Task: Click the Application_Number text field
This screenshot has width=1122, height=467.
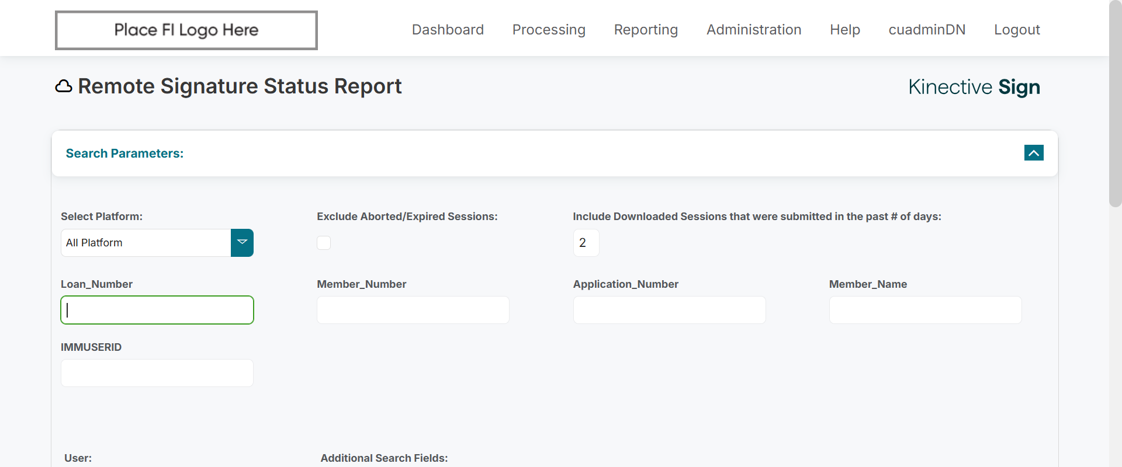Action: point(669,310)
